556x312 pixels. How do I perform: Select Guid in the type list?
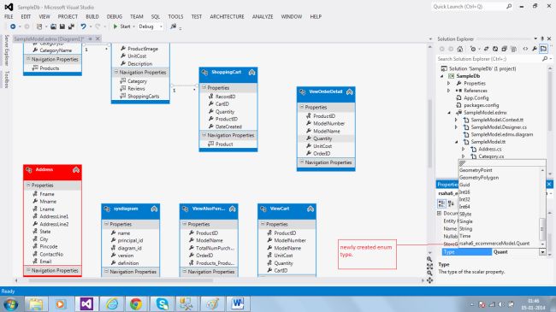click(x=464, y=185)
